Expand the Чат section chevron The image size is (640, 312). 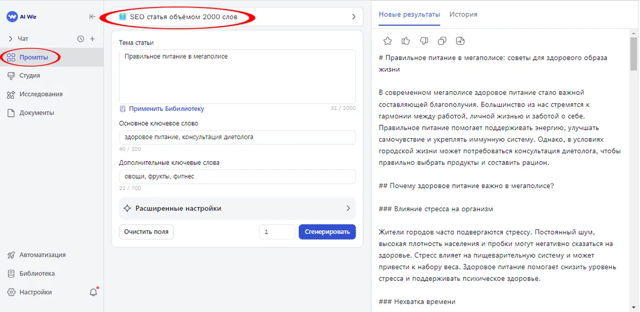click(x=12, y=38)
